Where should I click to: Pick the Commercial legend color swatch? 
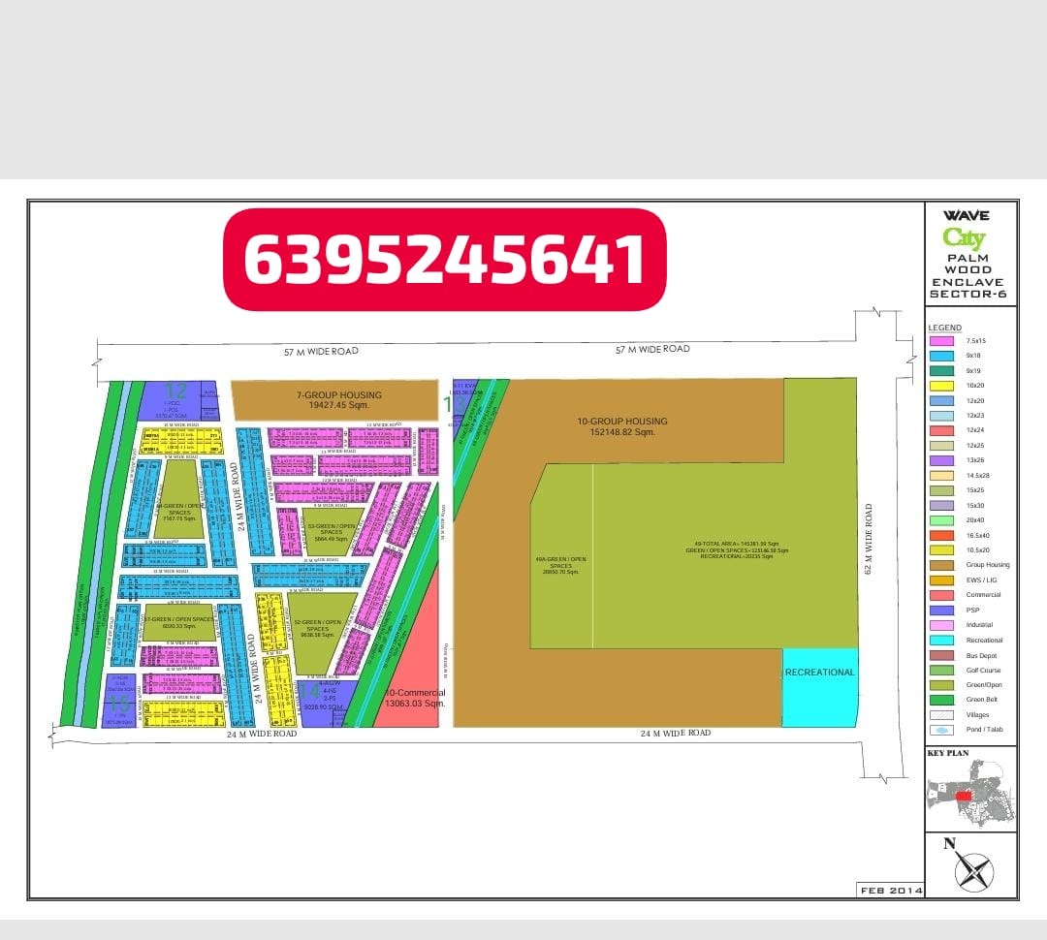coord(941,595)
